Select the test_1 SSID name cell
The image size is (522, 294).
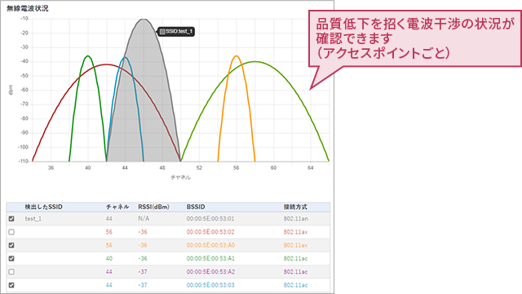pyautogui.click(x=33, y=219)
